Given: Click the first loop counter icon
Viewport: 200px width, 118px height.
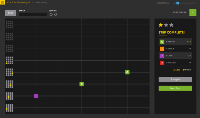Looking at the screenshot, I should coord(51,14).
